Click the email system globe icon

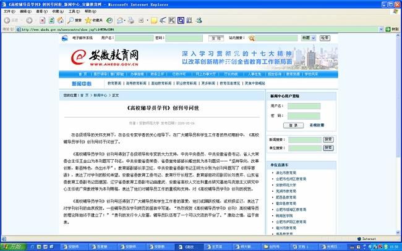pyautogui.click(x=65, y=38)
